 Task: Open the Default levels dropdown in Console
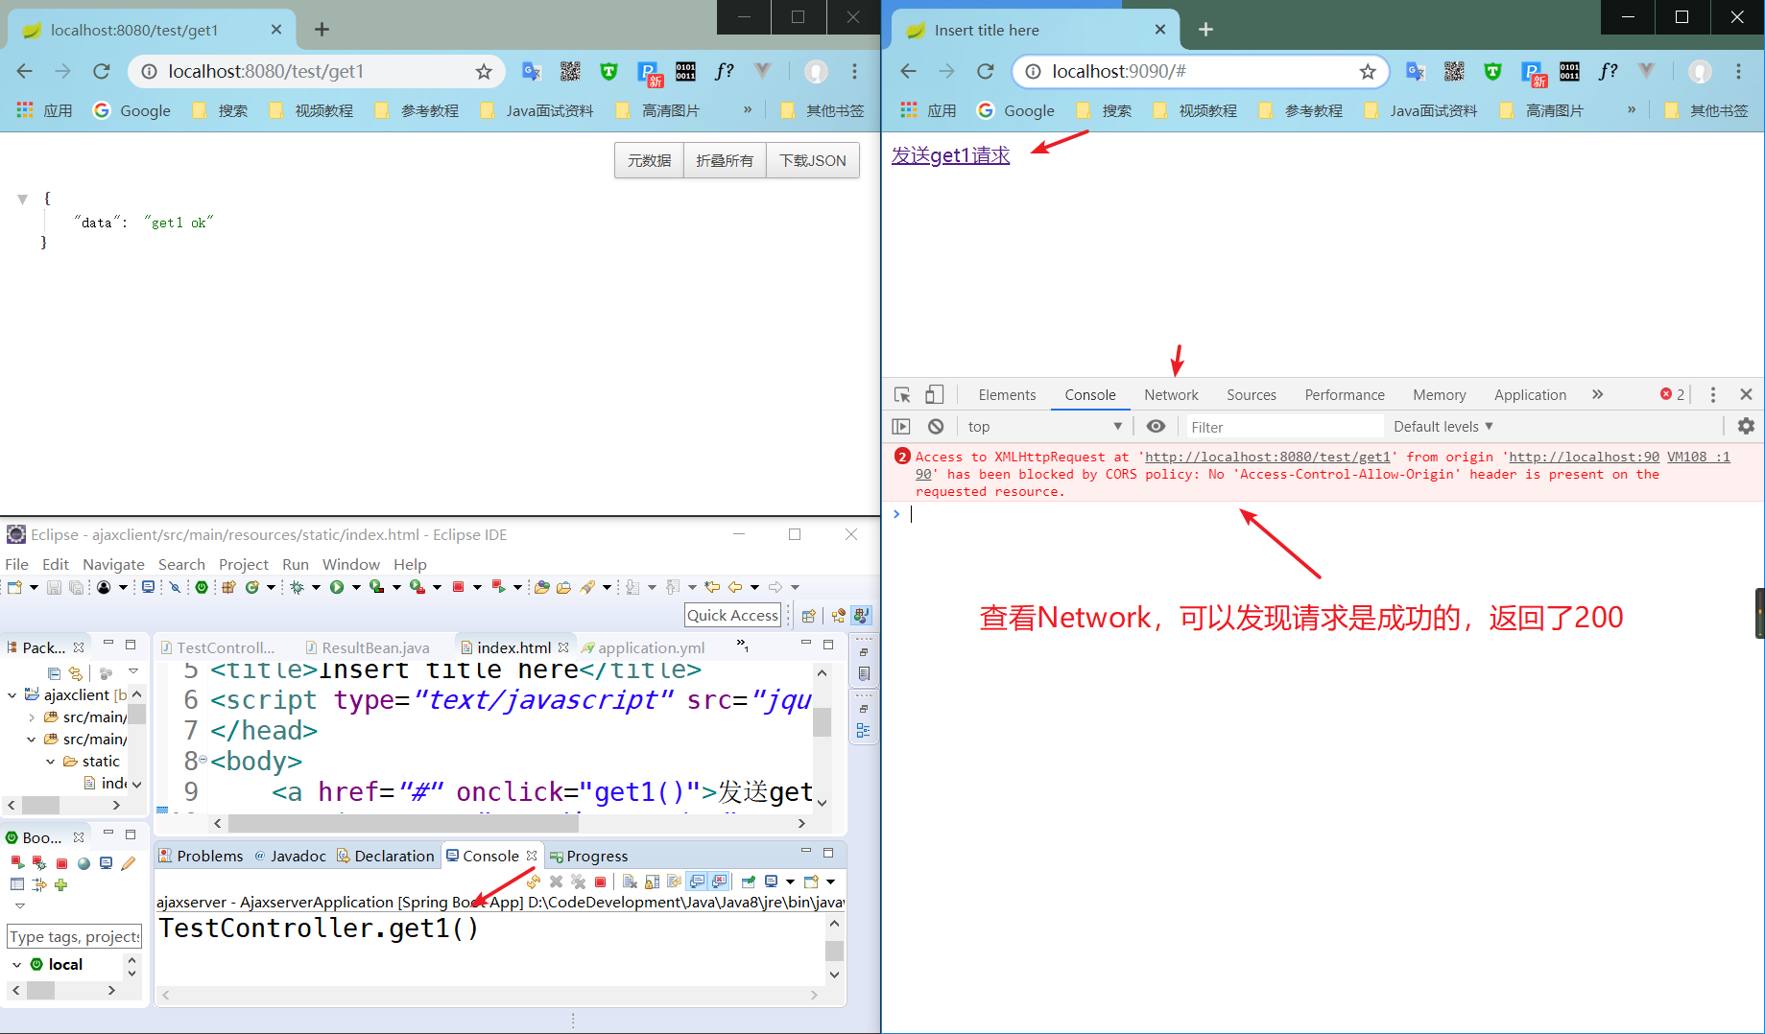(1443, 426)
